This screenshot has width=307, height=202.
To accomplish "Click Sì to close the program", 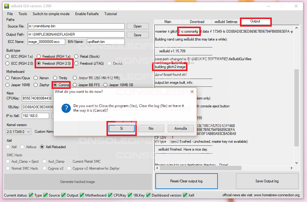I will [121, 129].
